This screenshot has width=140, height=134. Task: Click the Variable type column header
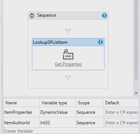click(x=58, y=103)
